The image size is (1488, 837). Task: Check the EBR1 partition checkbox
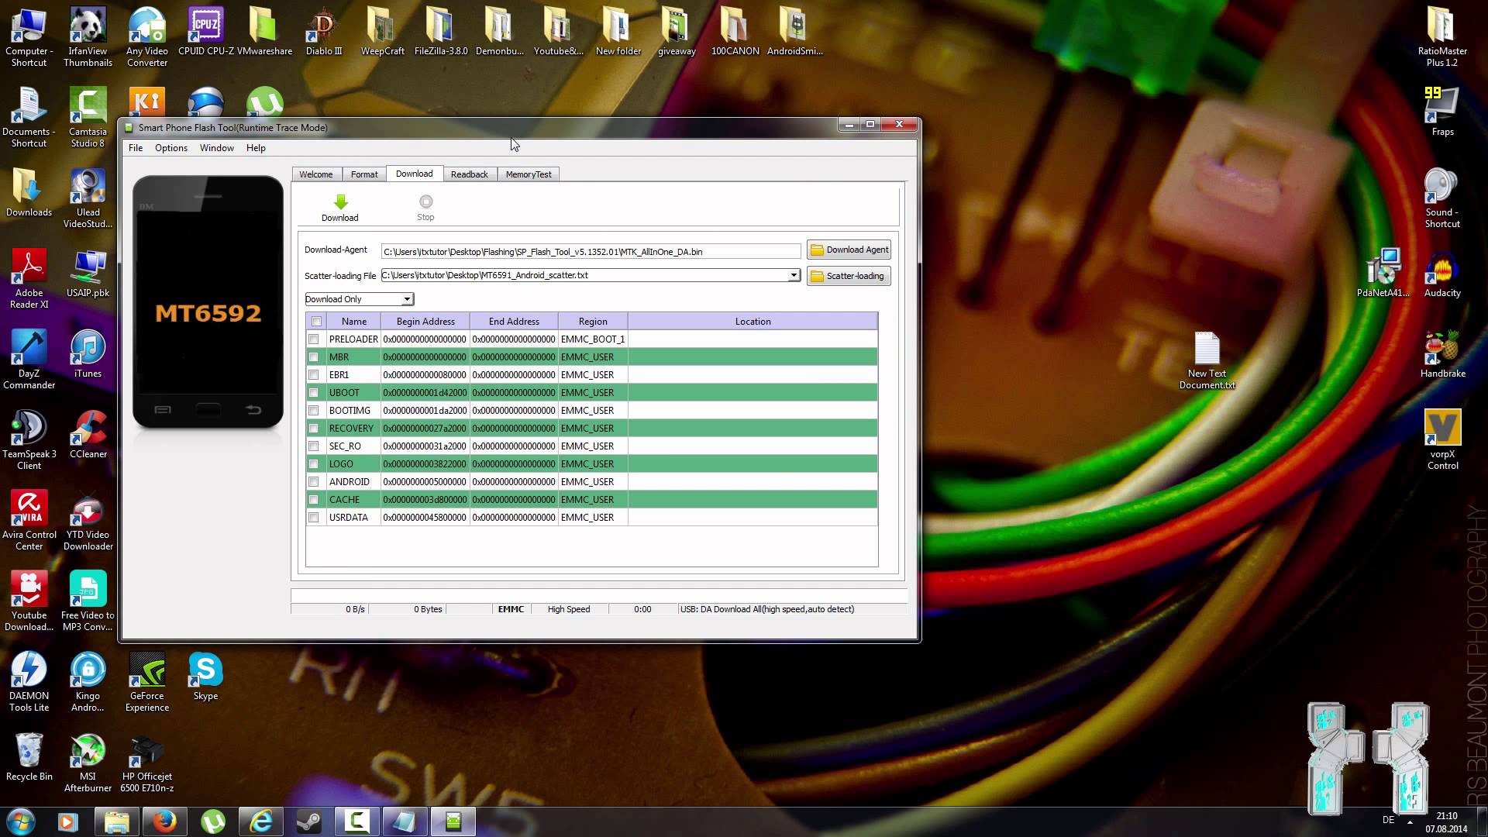click(x=314, y=375)
